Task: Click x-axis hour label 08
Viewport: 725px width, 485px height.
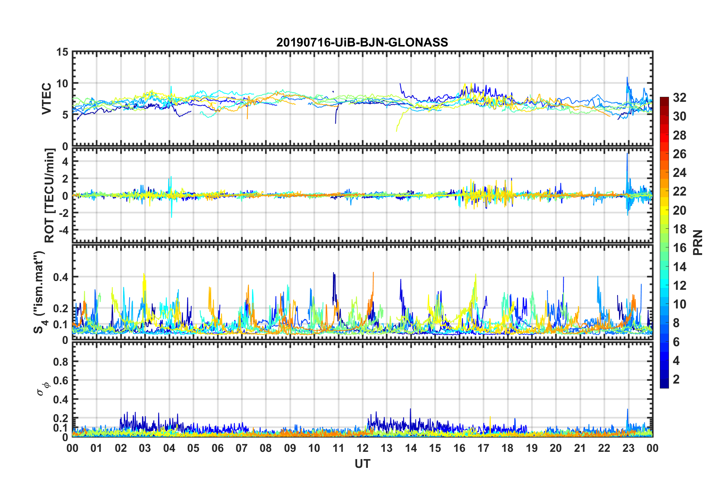Action: pyautogui.click(x=266, y=448)
